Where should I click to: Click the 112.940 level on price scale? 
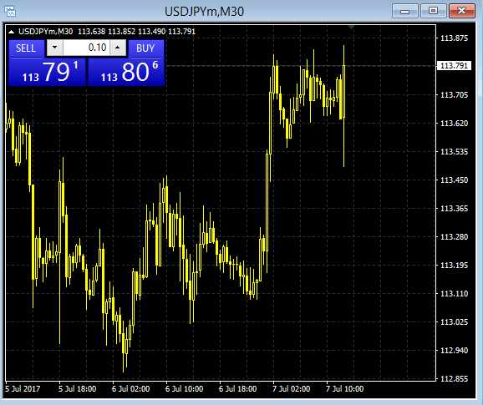454,351
